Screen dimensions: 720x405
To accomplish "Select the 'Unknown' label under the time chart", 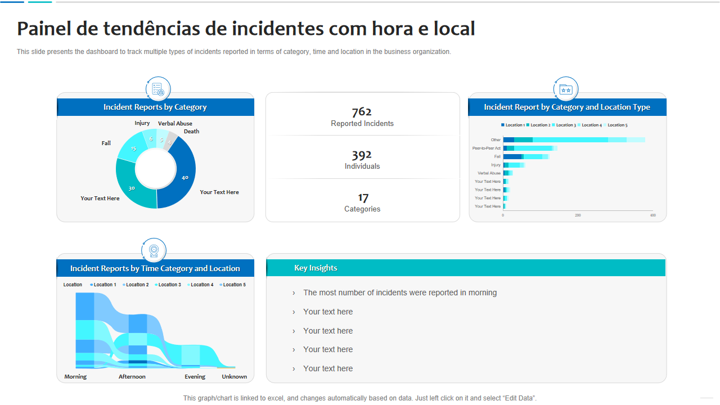I will pos(235,377).
